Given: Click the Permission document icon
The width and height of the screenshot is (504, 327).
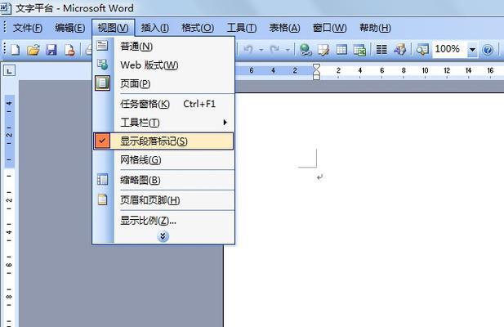Looking at the screenshot, I should [69, 50].
